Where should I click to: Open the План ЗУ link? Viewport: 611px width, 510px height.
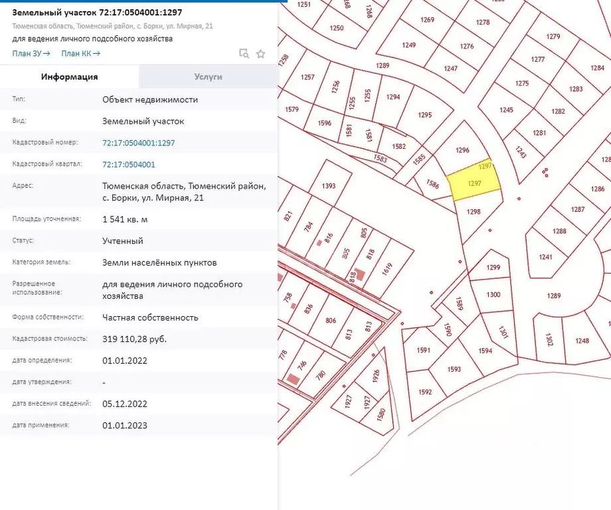[x=31, y=53]
